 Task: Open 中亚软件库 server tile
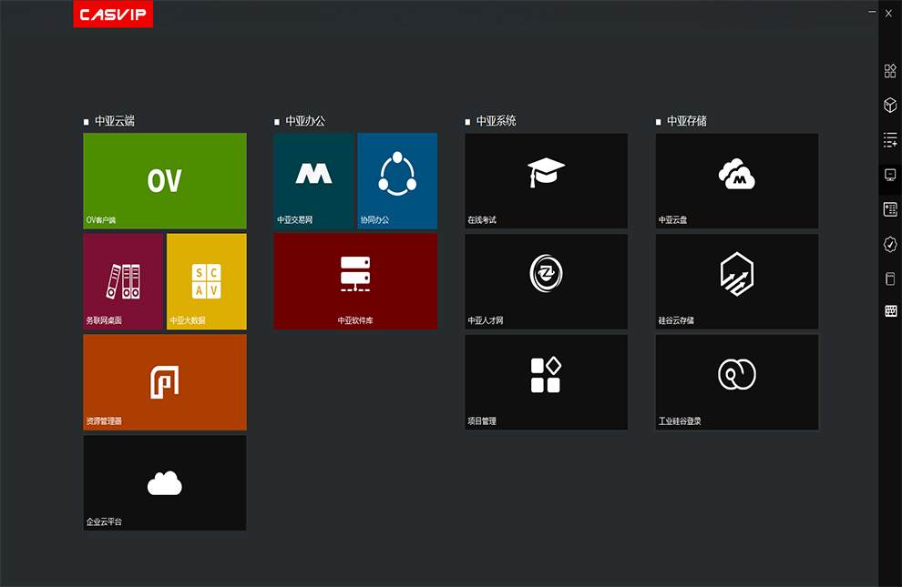355,281
